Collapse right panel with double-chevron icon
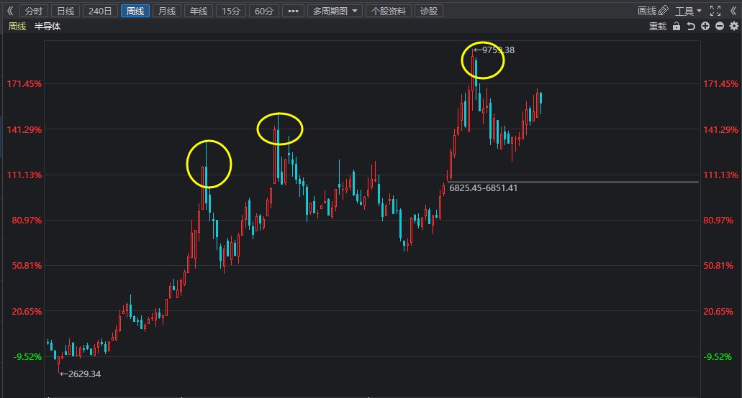This screenshot has height=398, width=742. pyautogui.click(x=733, y=11)
